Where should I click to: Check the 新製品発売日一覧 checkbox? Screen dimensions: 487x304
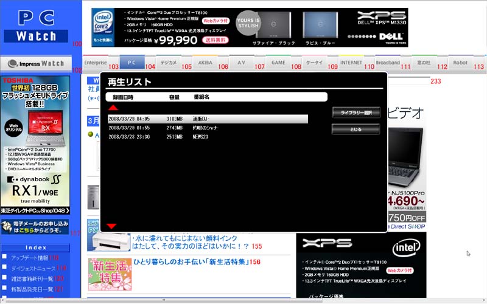[4, 288]
